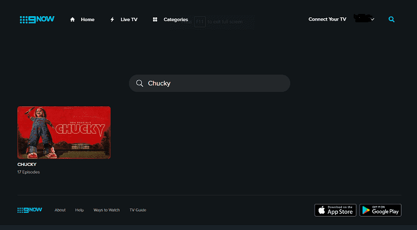417x230 pixels.
Task: Click the 9Now logo in header
Action: coord(37,19)
